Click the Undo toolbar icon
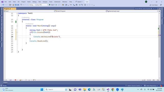The width and height of the screenshot is (164, 92). [21, 5]
